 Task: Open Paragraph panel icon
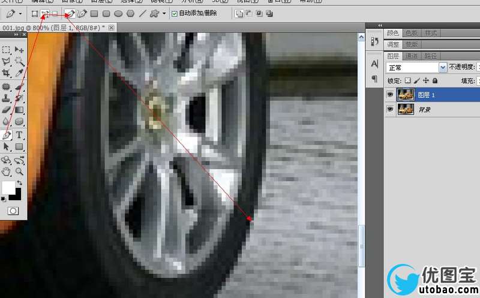pyautogui.click(x=374, y=79)
